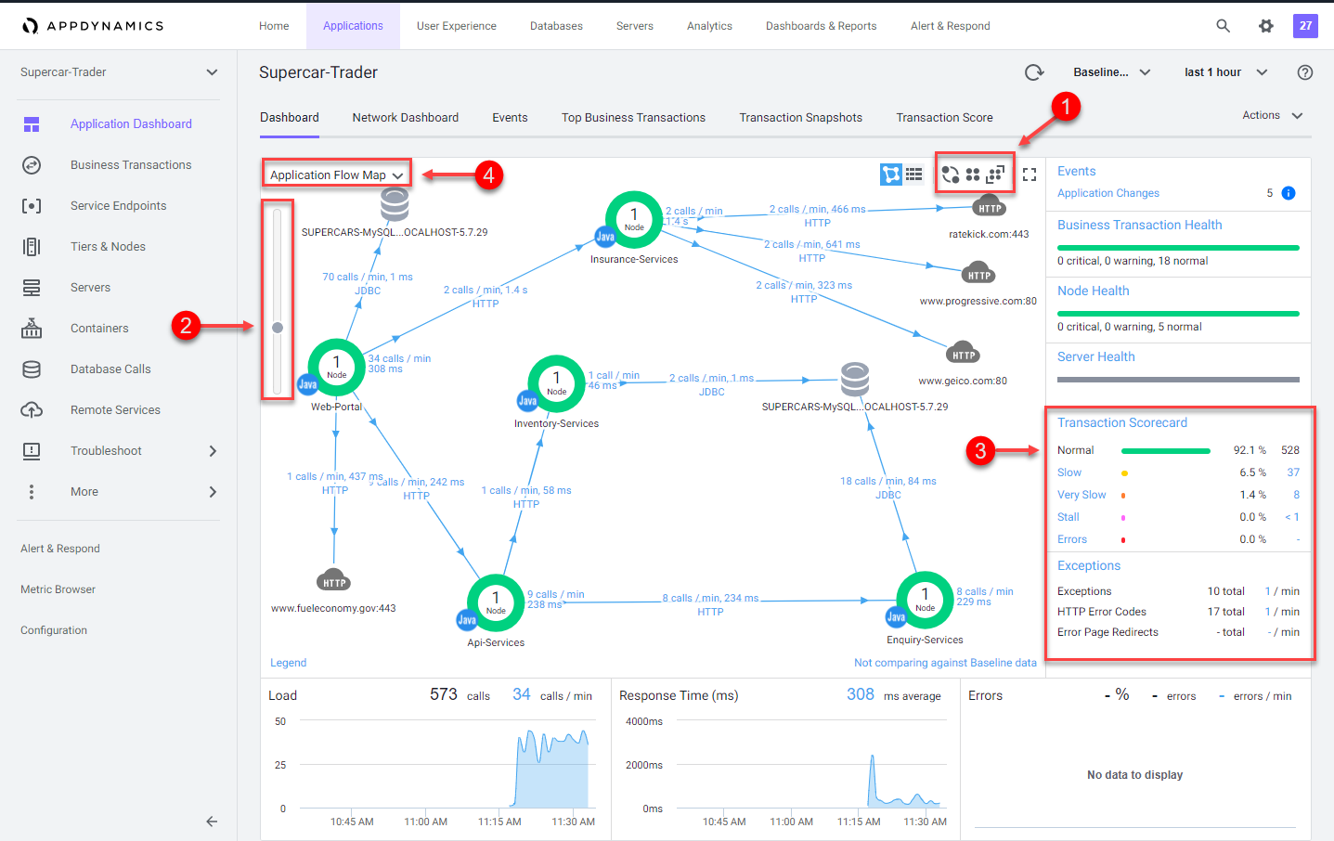This screenshot has width=1334, height=841.
Task: Click the Business Transaction Health green bar
Action: pyautogui.click(x=1178, y=248)
